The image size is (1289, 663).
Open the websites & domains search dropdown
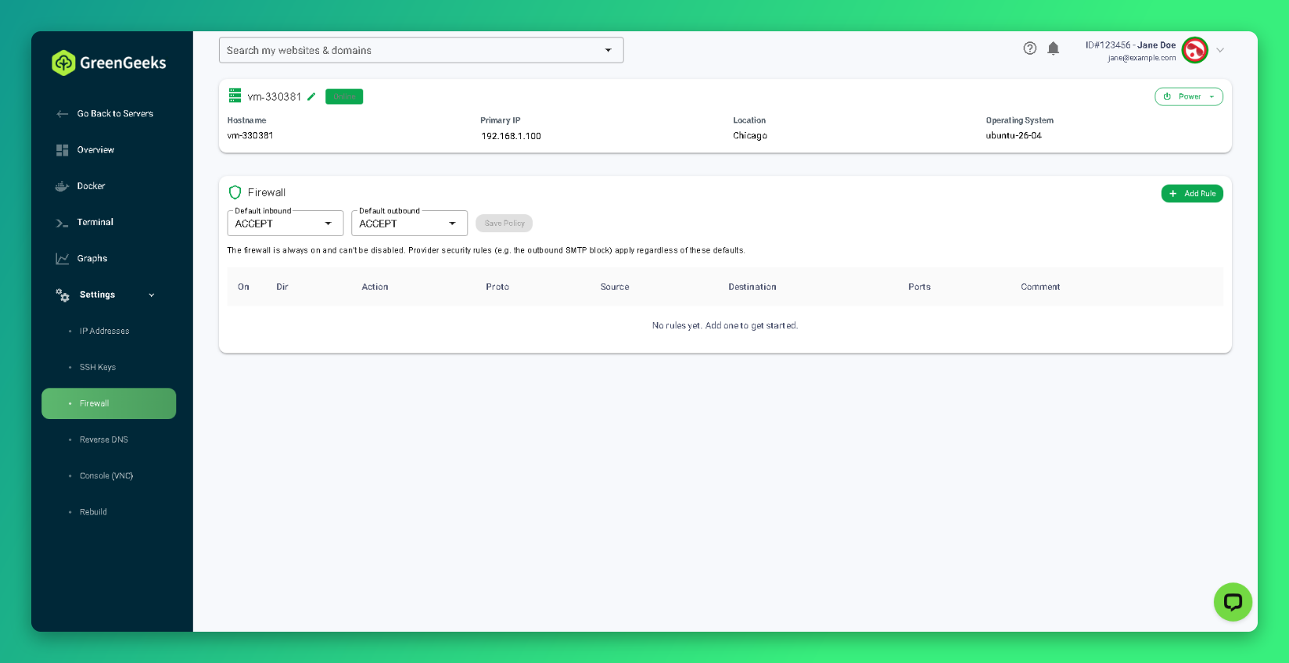609,50
